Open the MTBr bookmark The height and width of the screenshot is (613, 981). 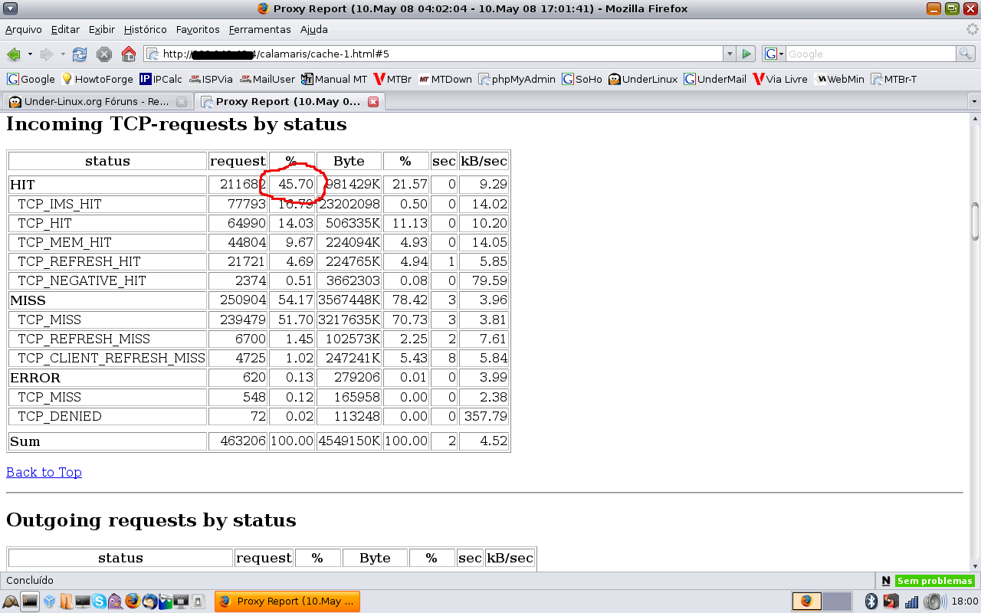click(x=392, y=79)
